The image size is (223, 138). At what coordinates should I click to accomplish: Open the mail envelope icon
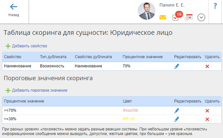(x=163, y=17)
